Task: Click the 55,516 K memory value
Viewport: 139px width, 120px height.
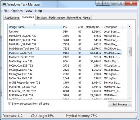Action: (96, 53)
